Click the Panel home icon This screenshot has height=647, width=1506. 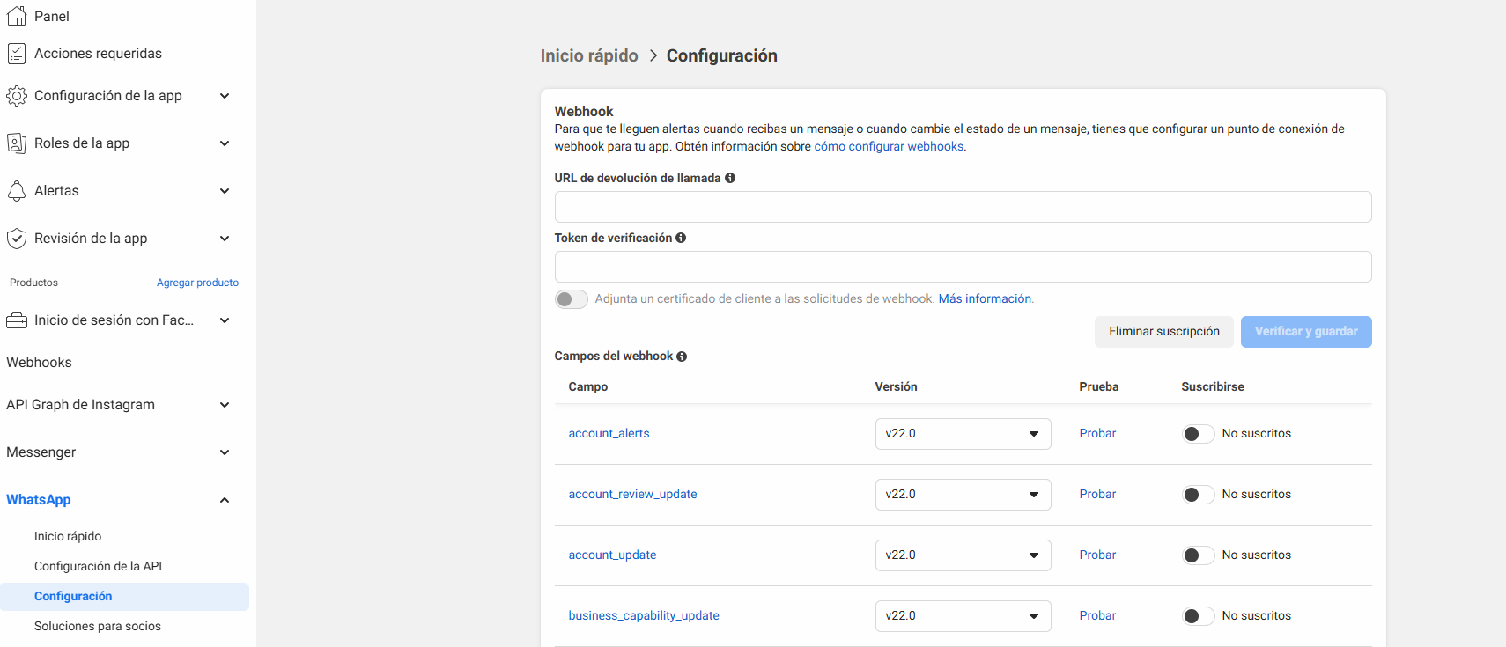coord(17,16)
